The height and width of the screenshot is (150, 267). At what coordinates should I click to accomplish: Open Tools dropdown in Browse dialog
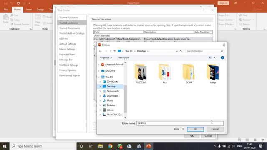point(179,129)
